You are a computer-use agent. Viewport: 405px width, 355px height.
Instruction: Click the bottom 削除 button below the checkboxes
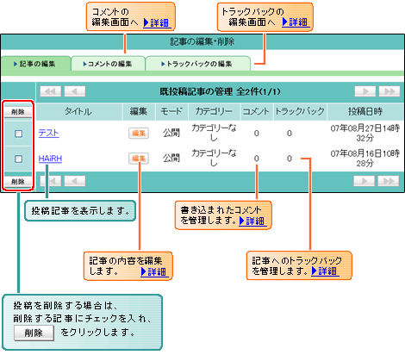point(18,182)
